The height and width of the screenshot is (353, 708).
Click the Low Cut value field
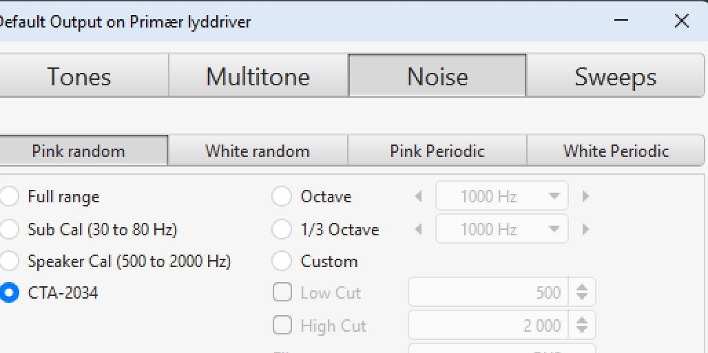(x=489, y=292)
